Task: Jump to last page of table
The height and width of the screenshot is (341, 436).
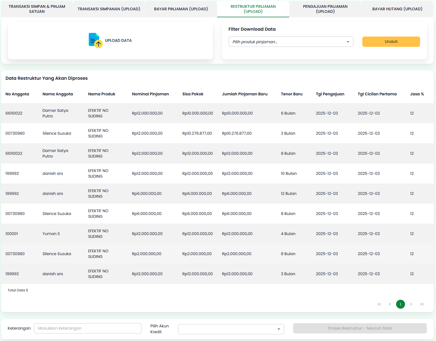Action: coord(422,304)
